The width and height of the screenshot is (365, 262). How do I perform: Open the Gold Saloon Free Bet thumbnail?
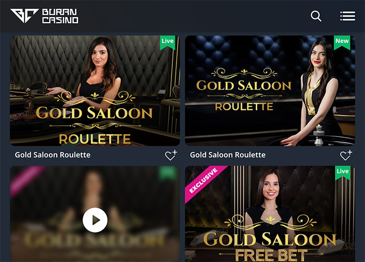point(270,214)
